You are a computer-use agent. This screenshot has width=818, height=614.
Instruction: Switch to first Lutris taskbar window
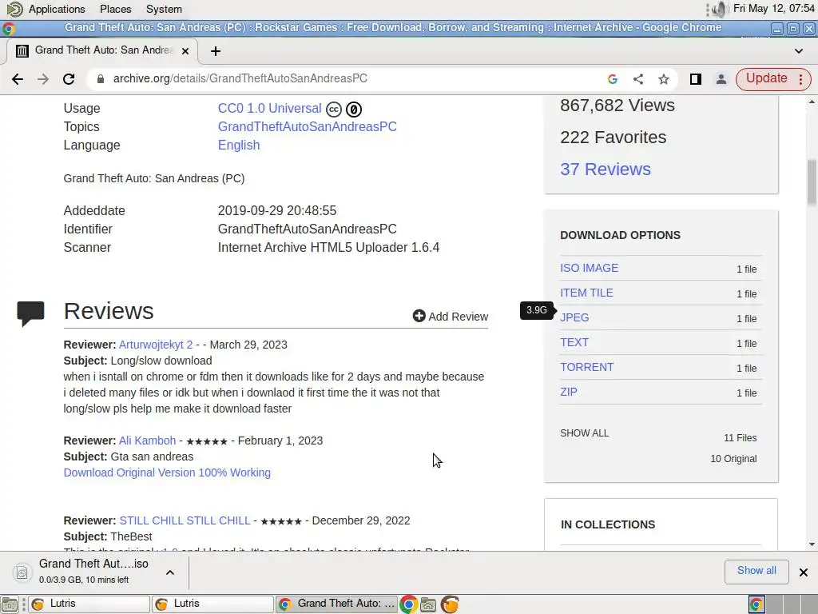point(88,604)
